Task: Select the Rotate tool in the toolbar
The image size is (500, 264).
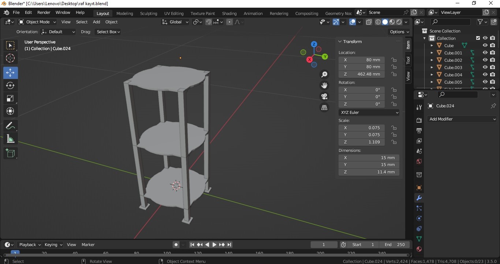Action: tap(10, 85)
